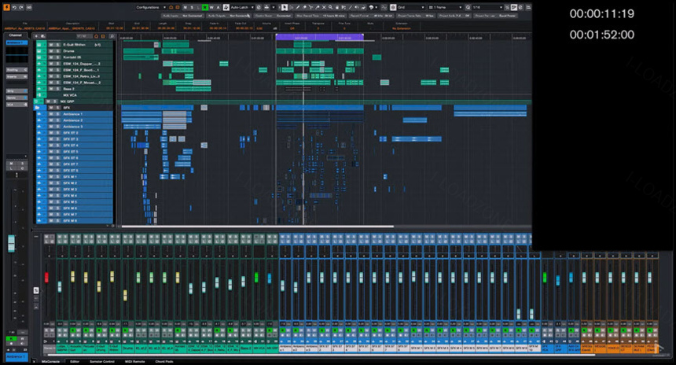Image resolution: width=676 pixels, height=365 pixels.
Task: Click the Automation panel icon beside Auto-Latch
Action: 226,7
